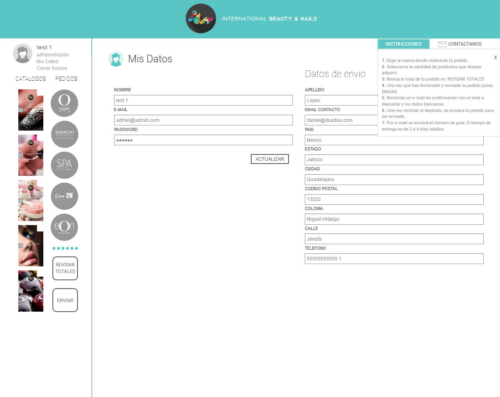Open the Catalogos section

[31, 79]
